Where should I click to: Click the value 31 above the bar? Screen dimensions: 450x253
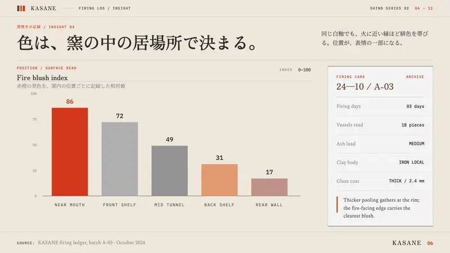219,158
